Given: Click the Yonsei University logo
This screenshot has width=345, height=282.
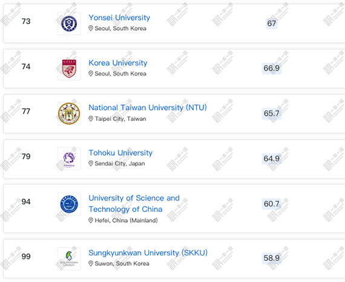Looking at the screenshot, I should (x=69, y=24).
